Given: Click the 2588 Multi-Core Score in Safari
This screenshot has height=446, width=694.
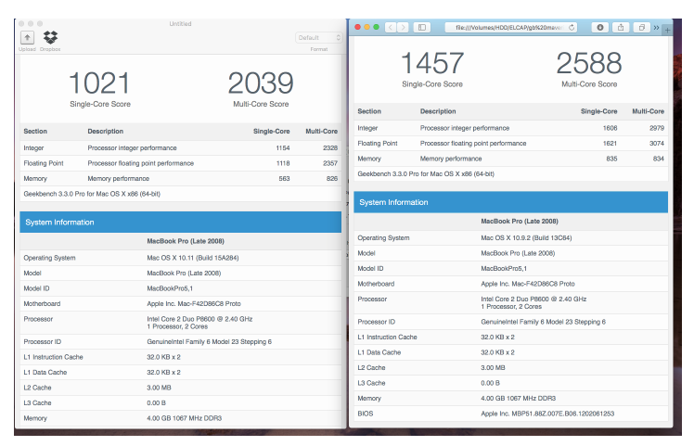Looking at the screenshot, I should [589, 63].
